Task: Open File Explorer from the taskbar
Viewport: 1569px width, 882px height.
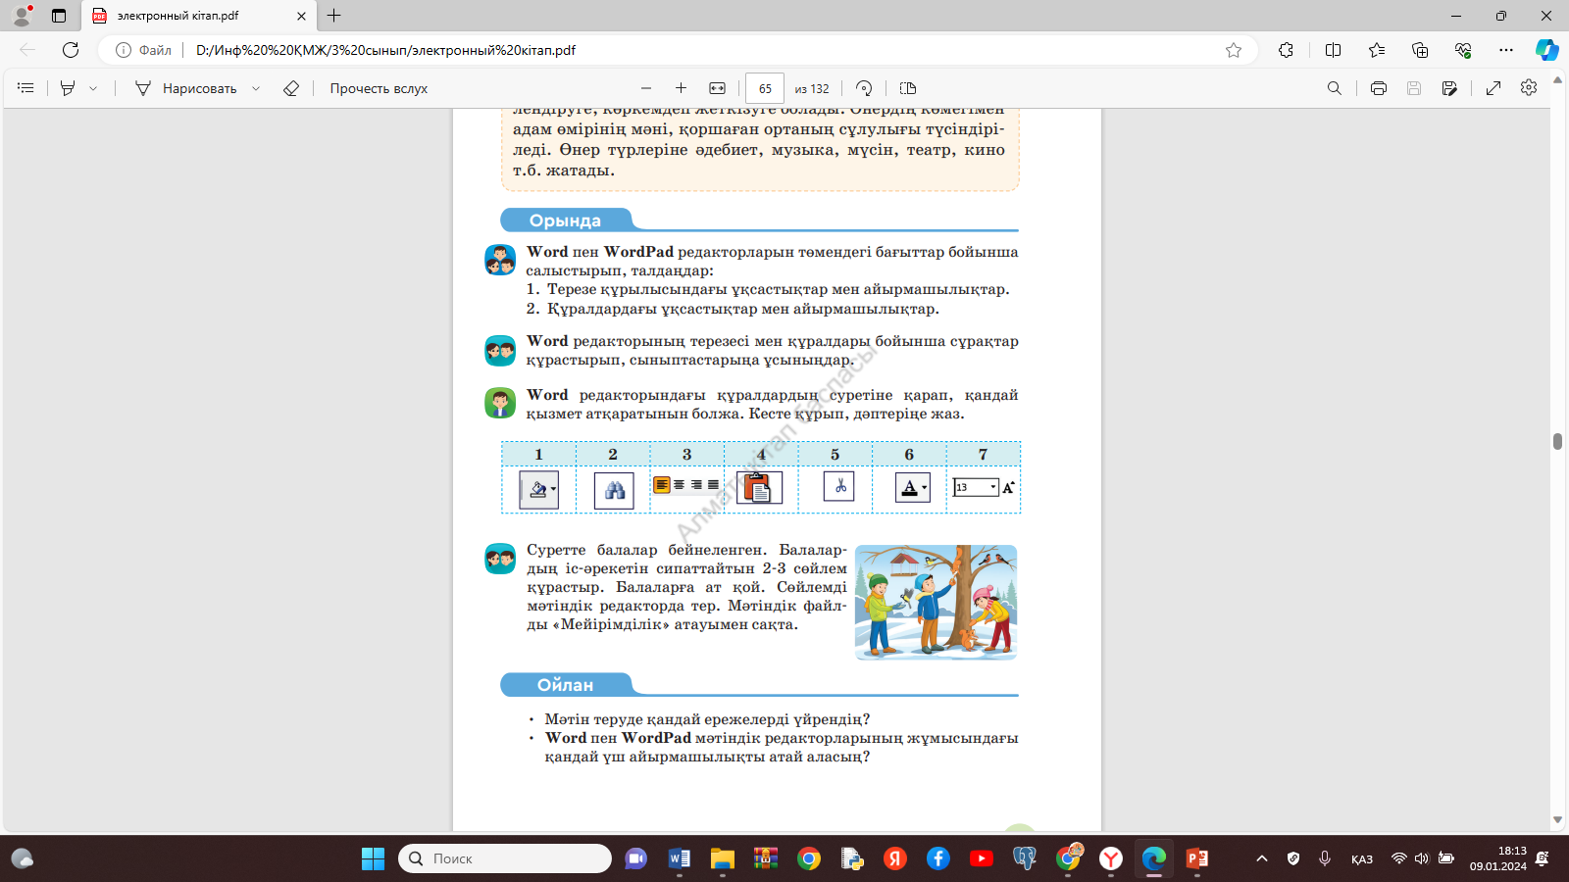Action: (723, 858)
